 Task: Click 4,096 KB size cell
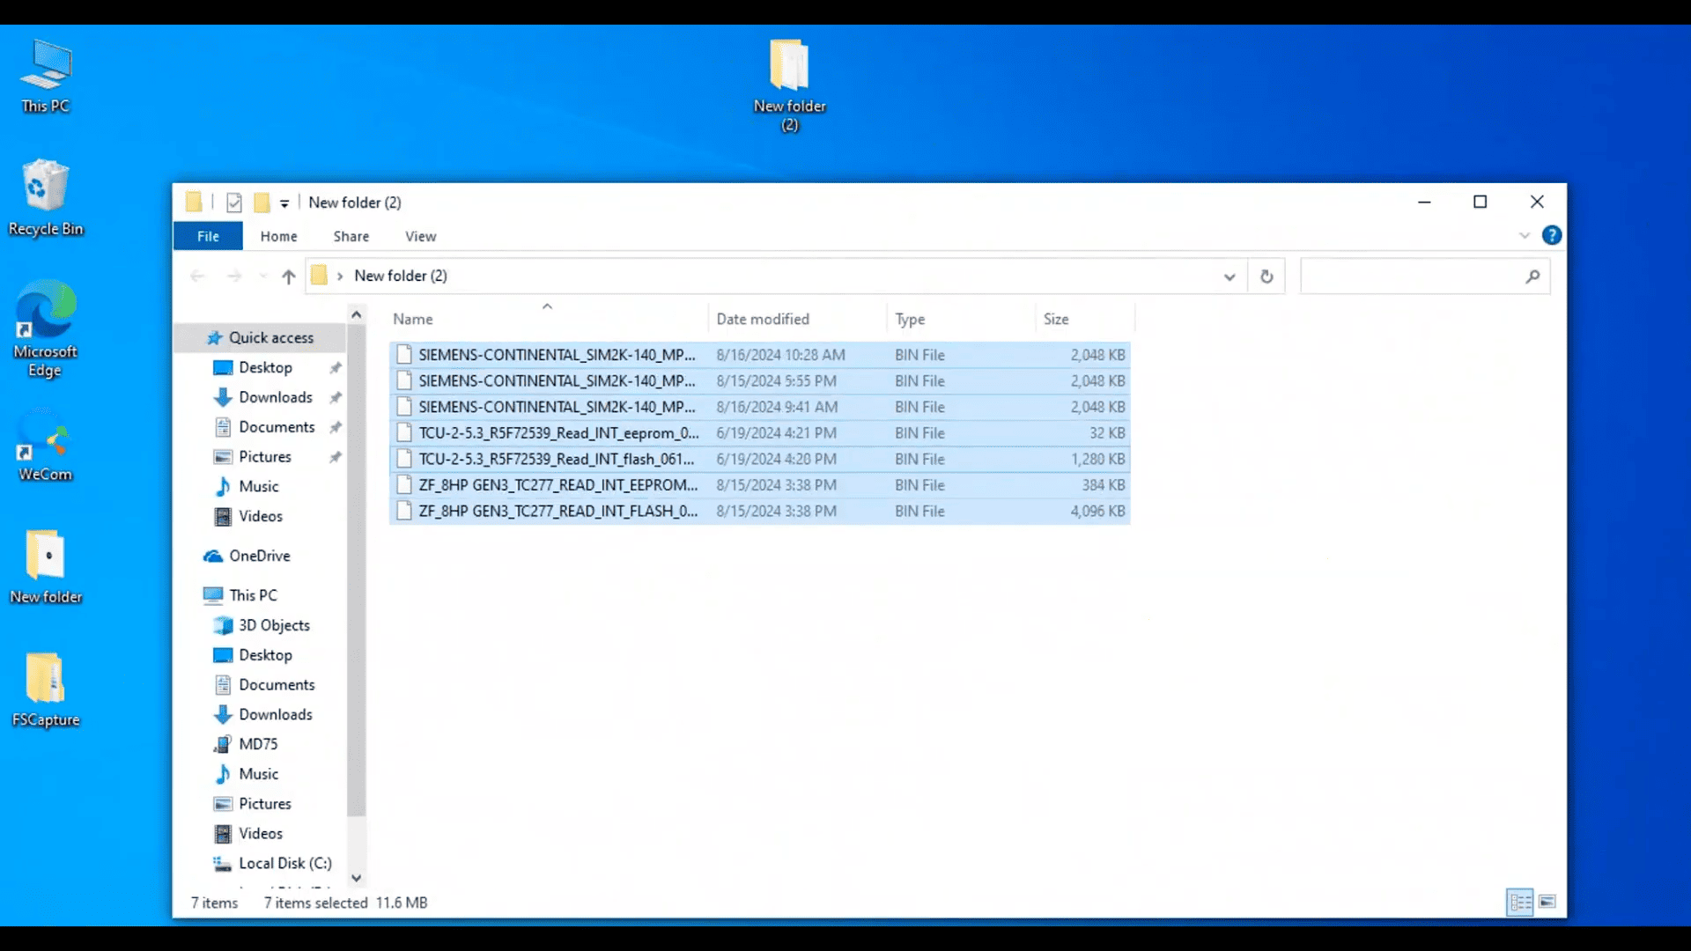point(1097,511)
